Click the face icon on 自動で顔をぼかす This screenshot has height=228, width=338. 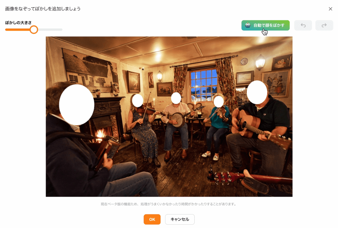coord(248,25)
